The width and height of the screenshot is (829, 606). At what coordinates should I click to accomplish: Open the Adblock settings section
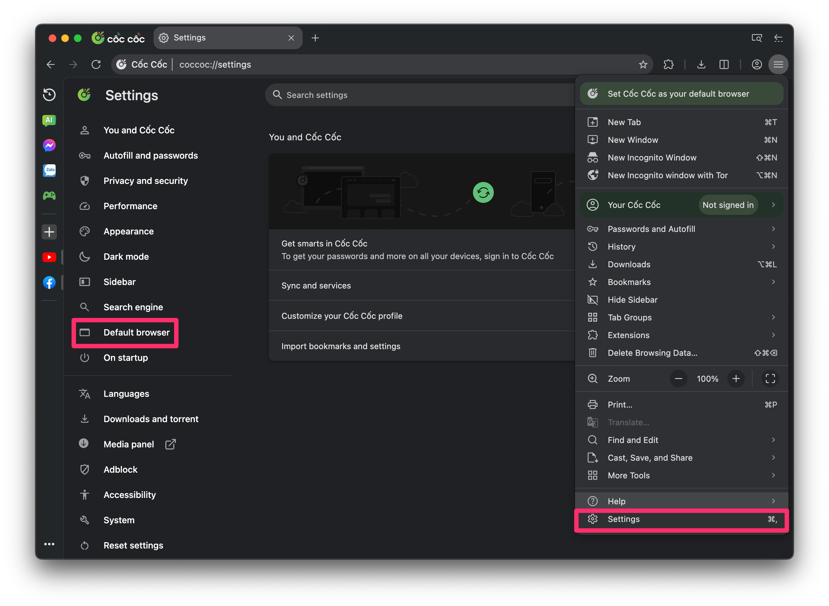click(120, 470)
